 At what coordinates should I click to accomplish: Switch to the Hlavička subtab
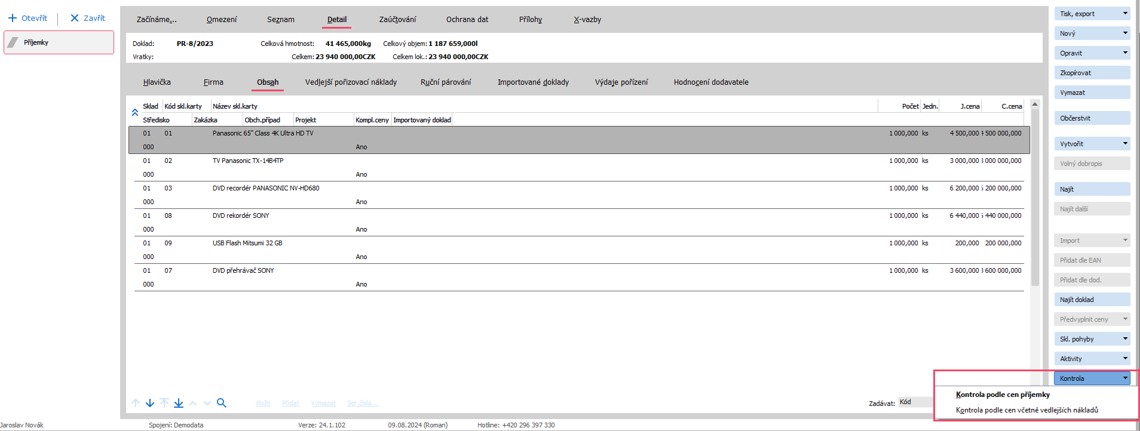[x=157, y=82]
